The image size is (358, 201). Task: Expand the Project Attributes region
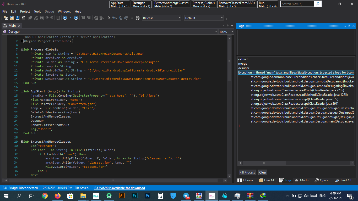22,41
